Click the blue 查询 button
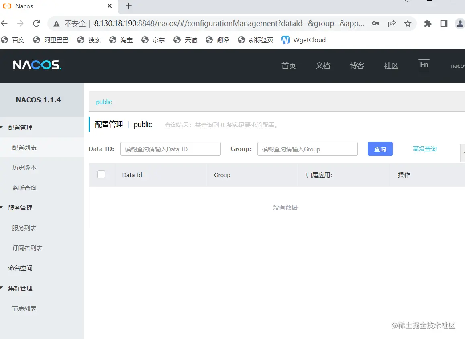The width and height of the screenshot is (465, 339). (x=380, y=149)
